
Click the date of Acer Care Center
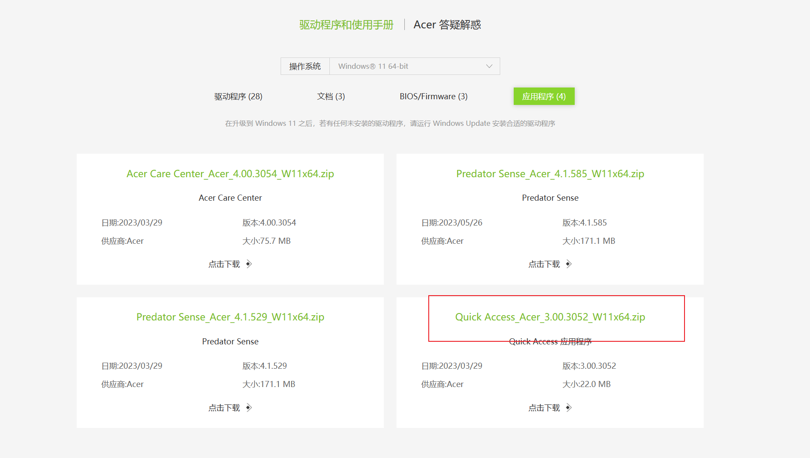coord(132,222)
